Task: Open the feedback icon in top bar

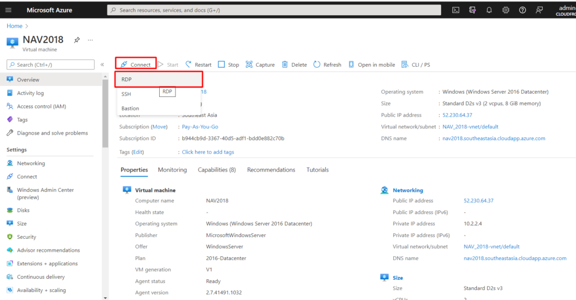Action: [x=539, y=10]
